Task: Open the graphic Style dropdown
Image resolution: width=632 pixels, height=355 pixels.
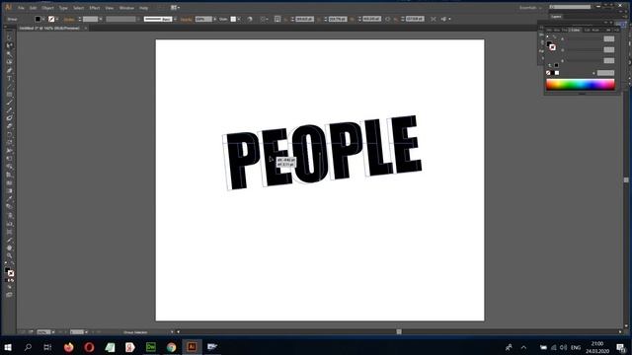Action: click(239, 19)
